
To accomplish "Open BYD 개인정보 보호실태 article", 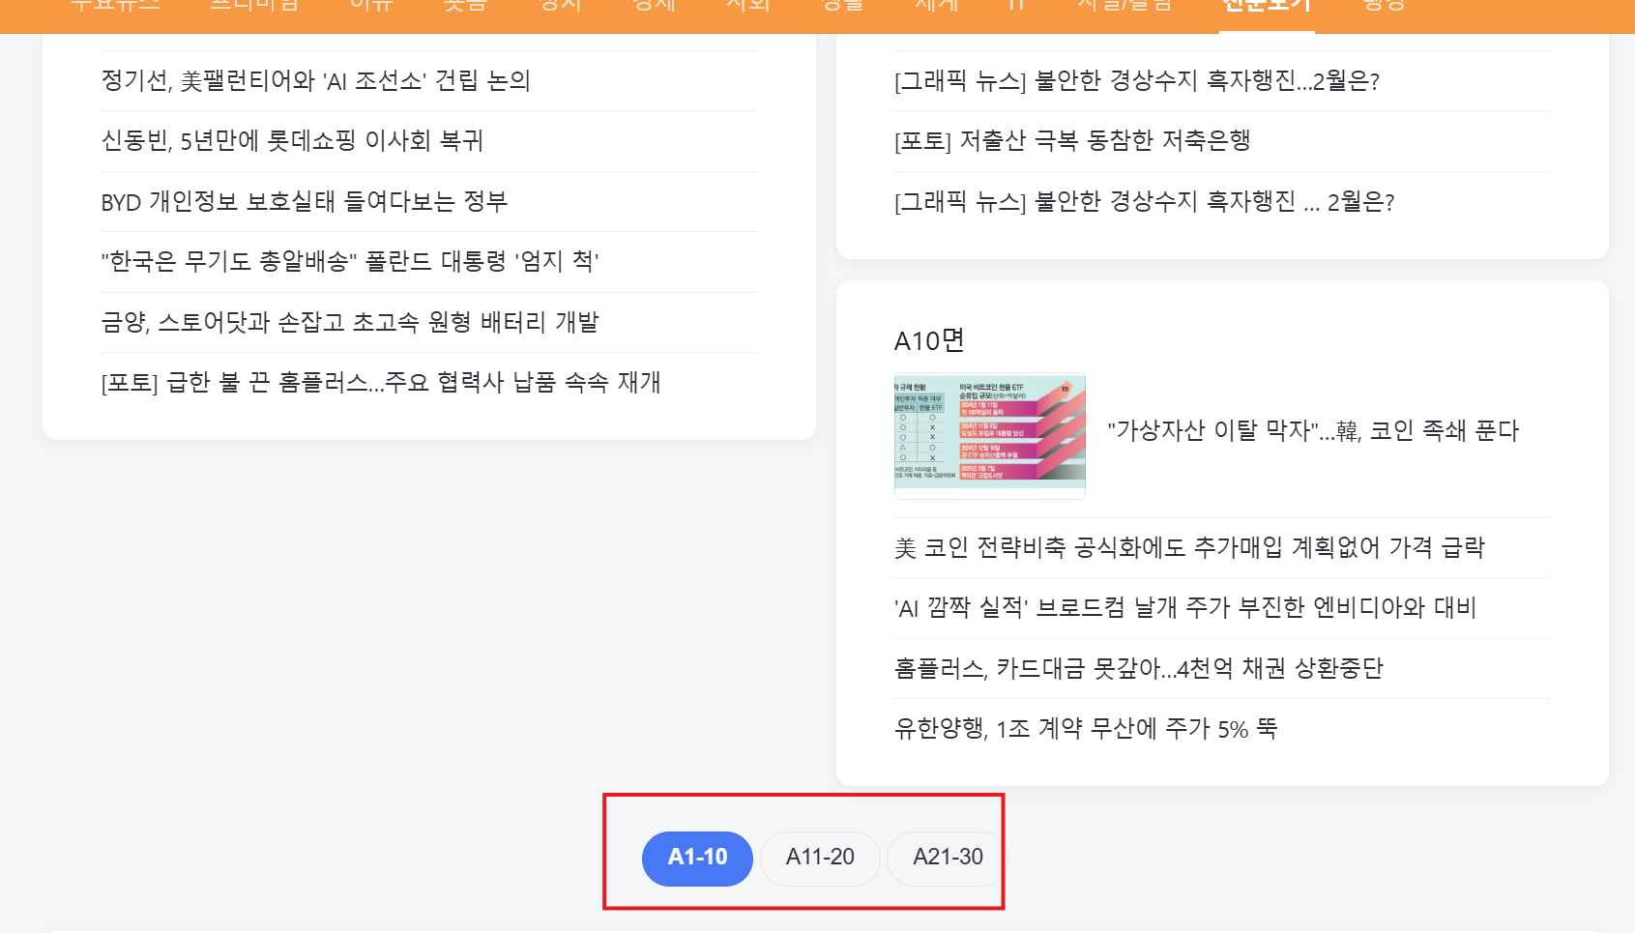I will point(305,202).
